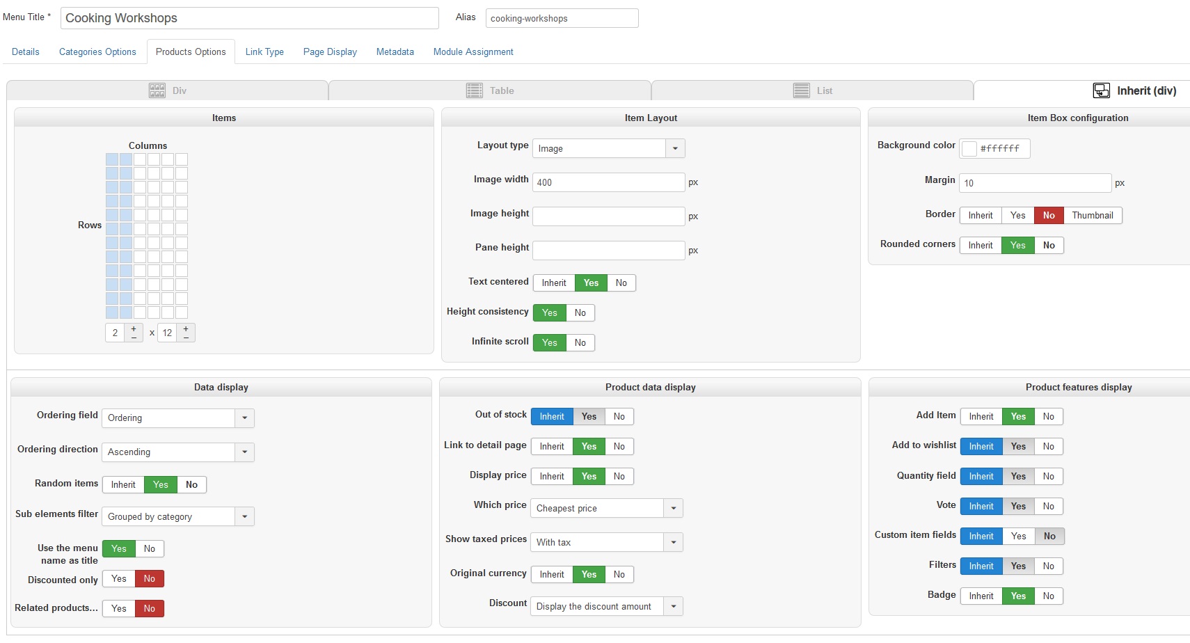Set Add to wishlist to Yes
Screen dimensions: 1190x643
1019,446
